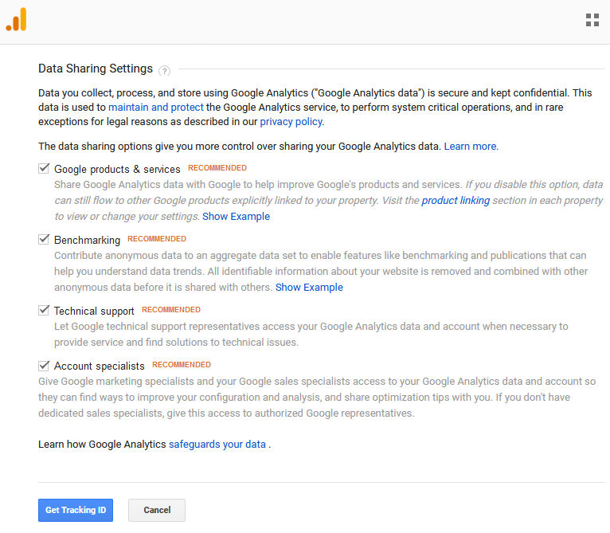Toggle the Benchmarking checkbox
Viewport: 610px width, 533px height.
pyautogui.click(x=44, y=240)
